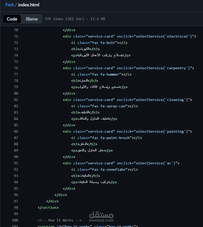Click selectService('carpentry') code on line 76

coord(163,68)
